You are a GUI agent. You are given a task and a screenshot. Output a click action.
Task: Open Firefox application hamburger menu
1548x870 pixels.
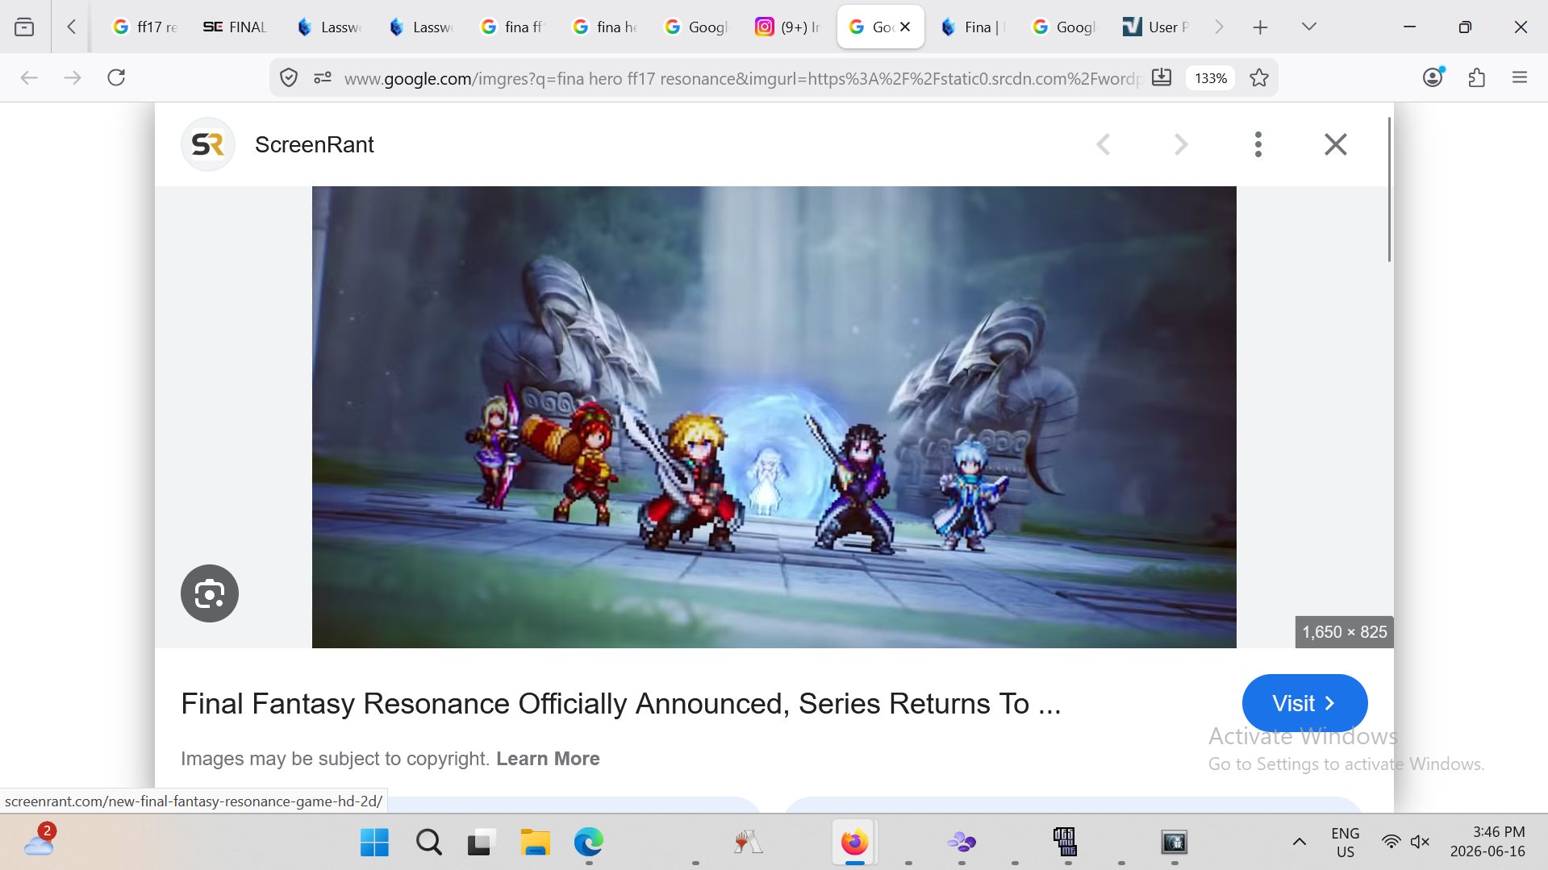[x=1520, y=77]
